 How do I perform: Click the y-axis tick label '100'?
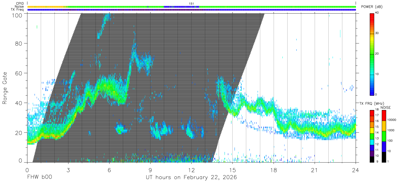click(17, 15)
